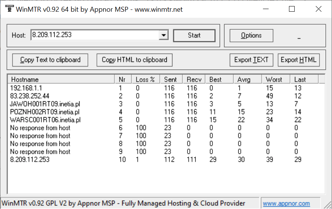The image size is (332, 209).
Task: Copy Text to clipboard
Action: 50,60
